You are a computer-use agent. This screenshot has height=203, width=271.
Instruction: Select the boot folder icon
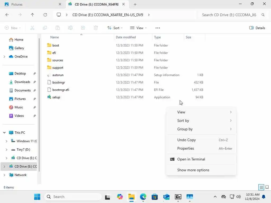(x=49, y=45)
